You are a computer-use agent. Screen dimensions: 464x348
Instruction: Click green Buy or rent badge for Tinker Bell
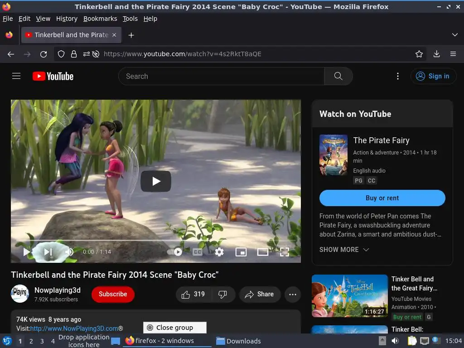[x=407, y=317]
